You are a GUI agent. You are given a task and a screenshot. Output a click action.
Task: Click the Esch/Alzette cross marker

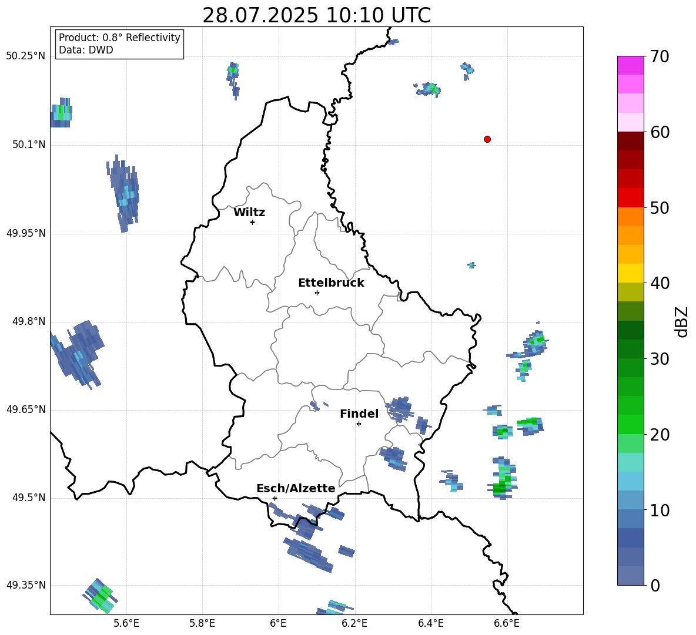[275, 498]
